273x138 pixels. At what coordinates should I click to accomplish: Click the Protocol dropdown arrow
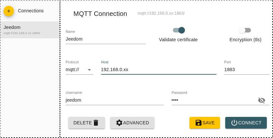89,69
